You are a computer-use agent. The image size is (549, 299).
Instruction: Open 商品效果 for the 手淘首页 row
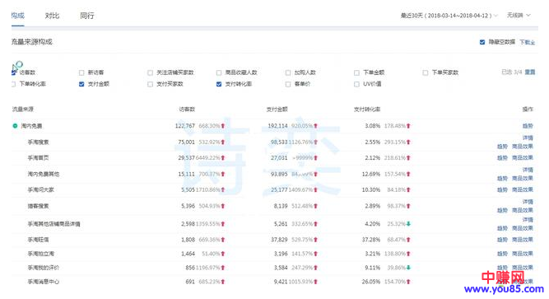[x=523, y=158]
